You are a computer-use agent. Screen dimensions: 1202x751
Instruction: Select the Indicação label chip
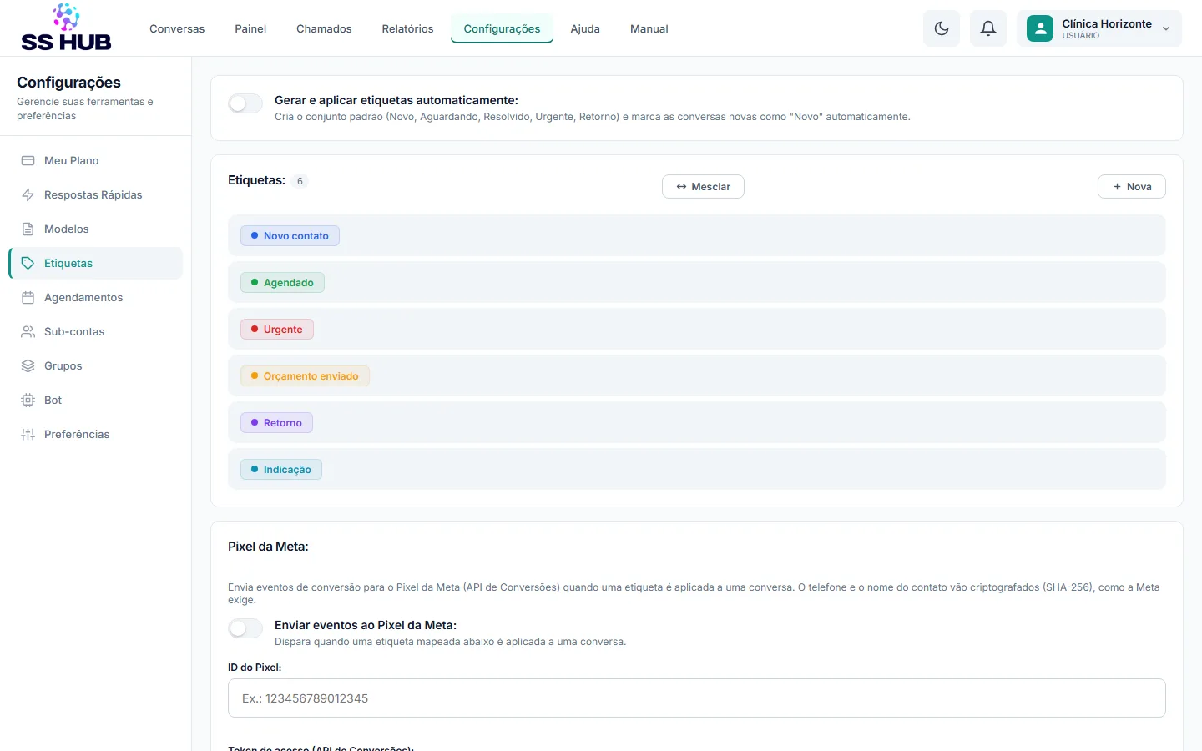point(281,470)
